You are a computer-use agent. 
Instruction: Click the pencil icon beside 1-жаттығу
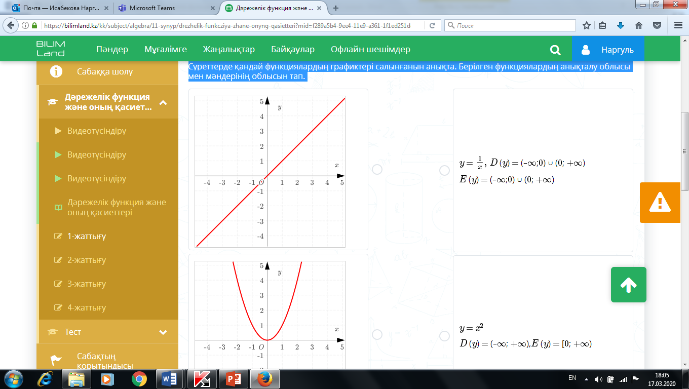[x=58, y=236]
